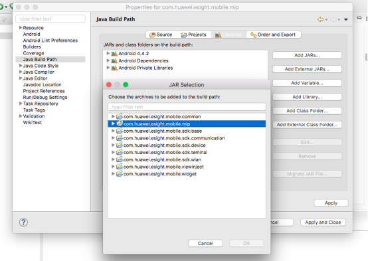Select Android Lint Preferences in sidebar

pos(50,41)
